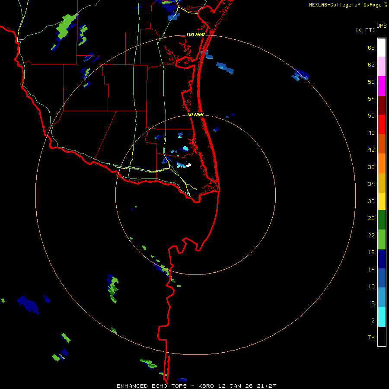Click the '50 NMI' range ring label
The width and height of the screenshot is (389, 389).
tap(195, 115)
